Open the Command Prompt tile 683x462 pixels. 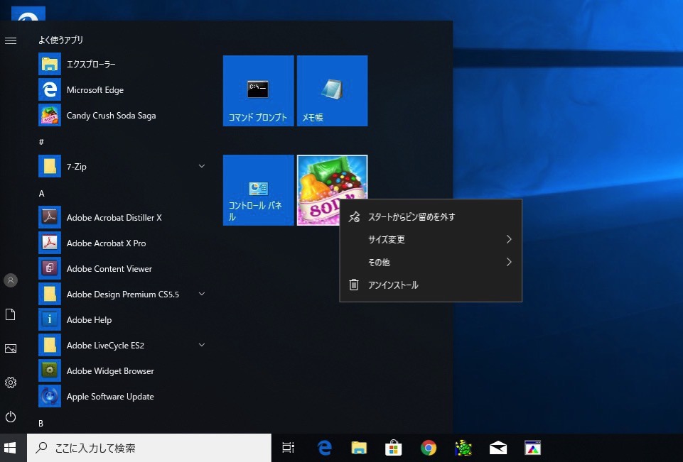(258, 91)
